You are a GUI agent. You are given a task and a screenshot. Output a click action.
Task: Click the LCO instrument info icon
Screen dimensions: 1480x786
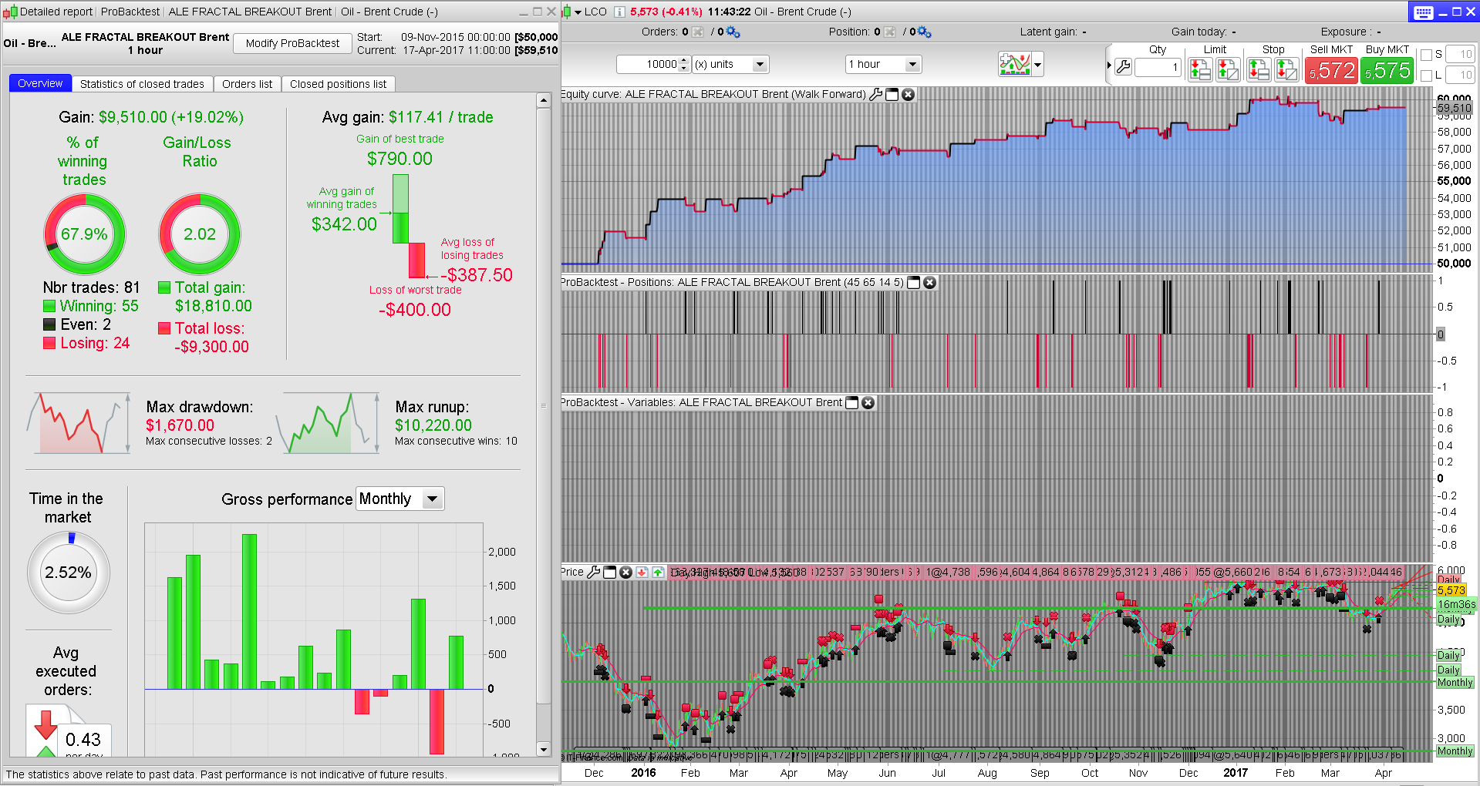pyautogui.click(x=619, y=12)
